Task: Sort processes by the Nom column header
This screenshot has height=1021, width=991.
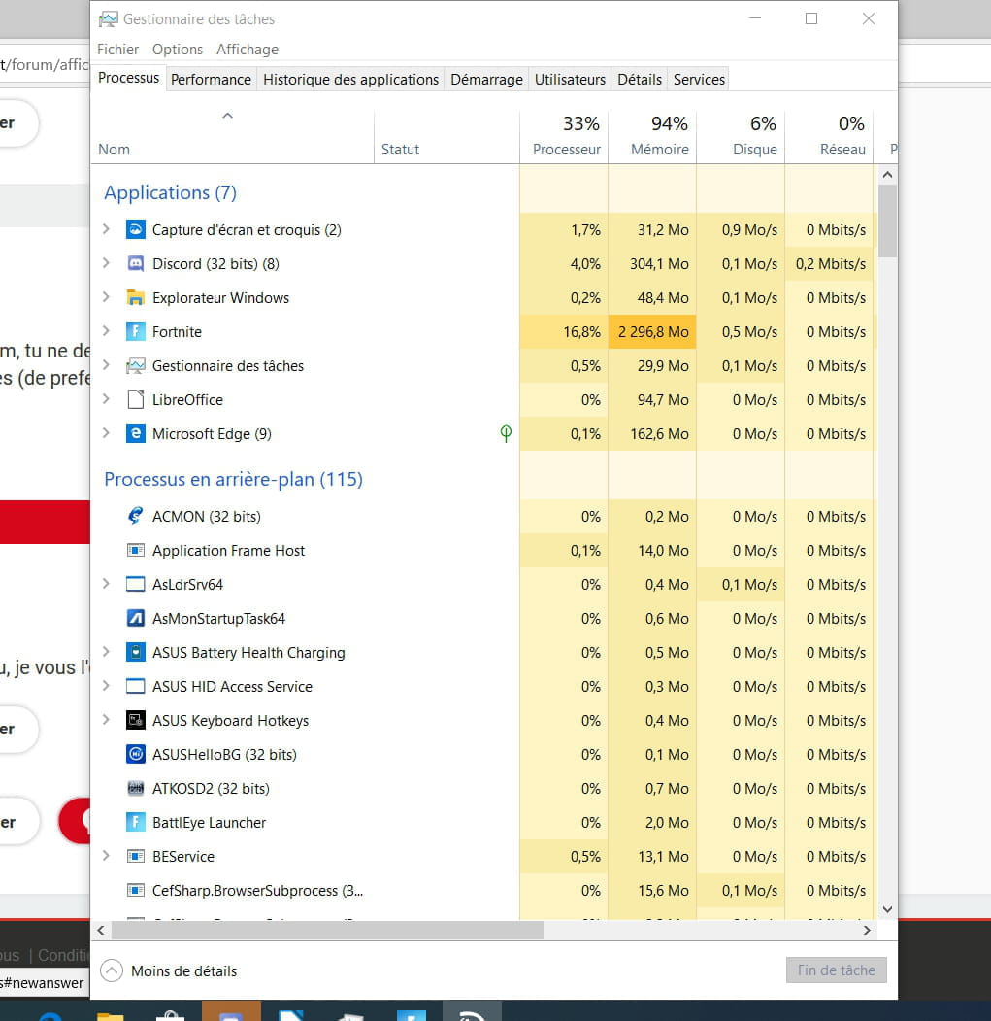Action: click(232, 137)
